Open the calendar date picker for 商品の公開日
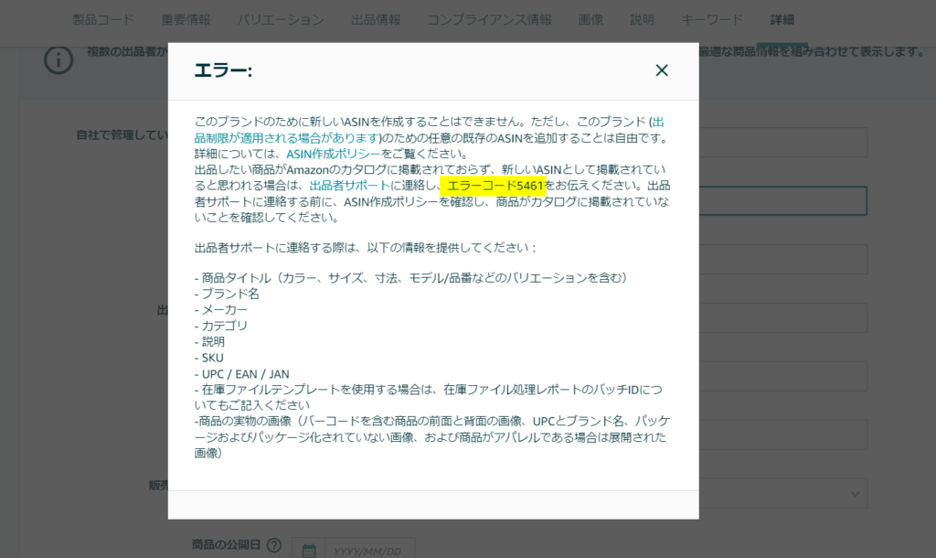This screenshot has height=558, width=936. [310, 548]
